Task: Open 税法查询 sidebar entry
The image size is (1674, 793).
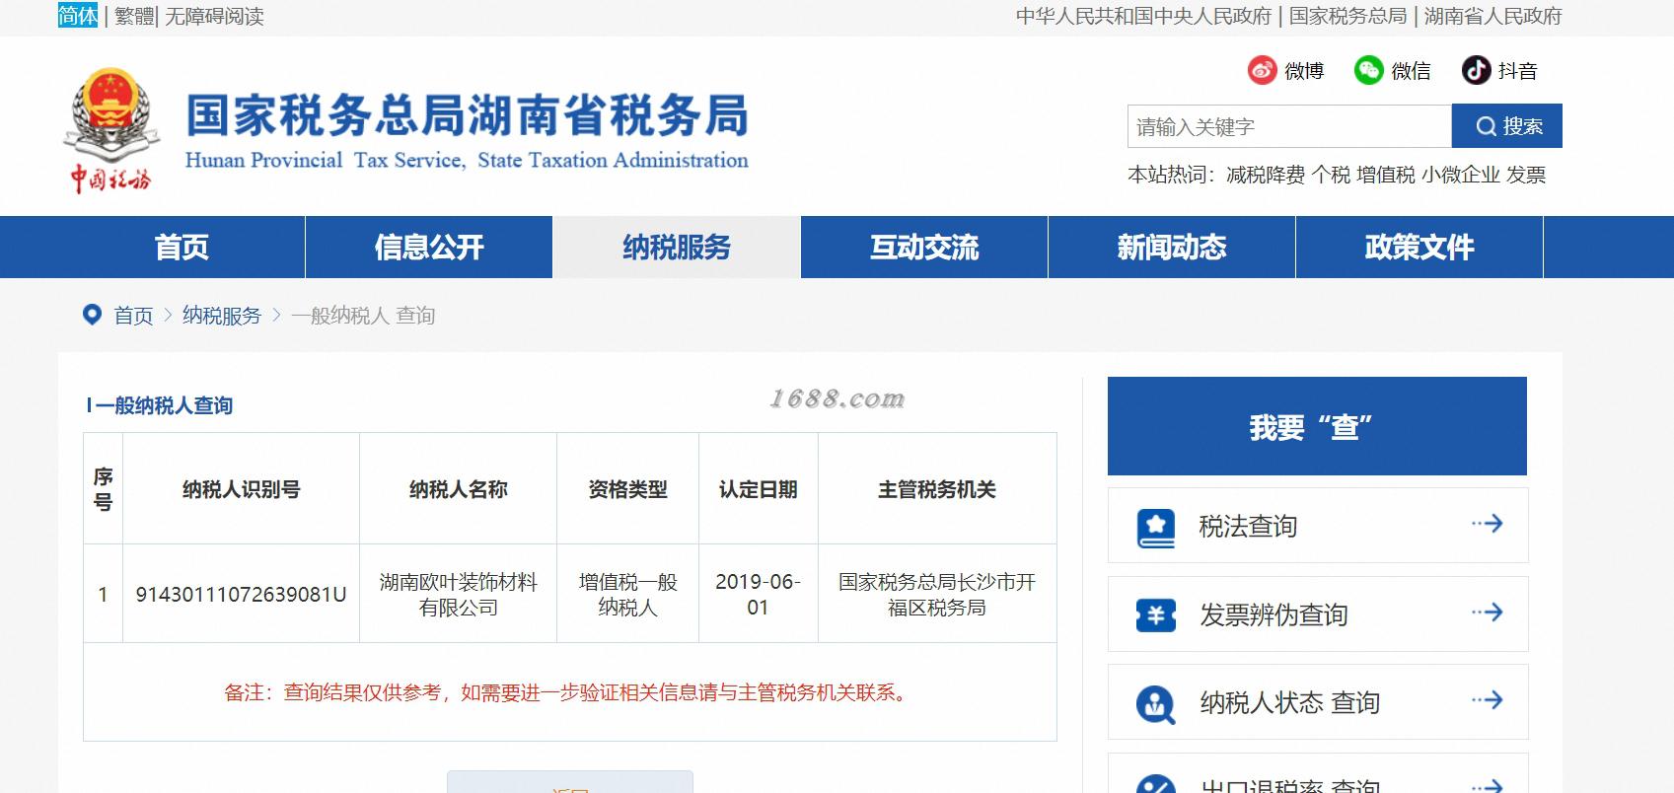Action: click(x=1318, y=525)
